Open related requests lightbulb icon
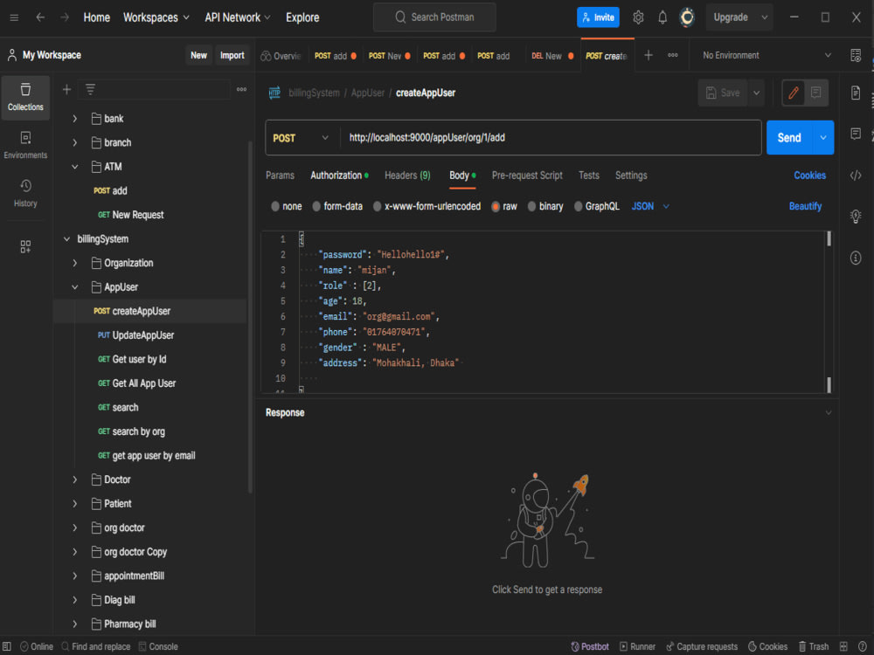874x655 pixels. 856,216
